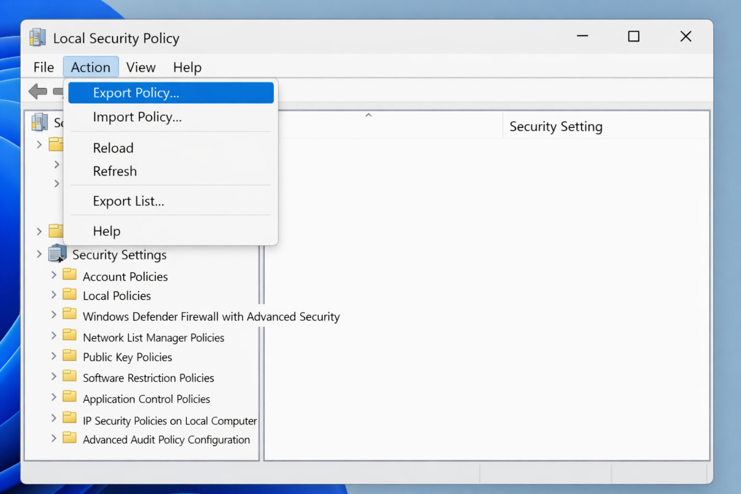
Task: Click the sort arrow above the first column
Action: tap(369, 115)
